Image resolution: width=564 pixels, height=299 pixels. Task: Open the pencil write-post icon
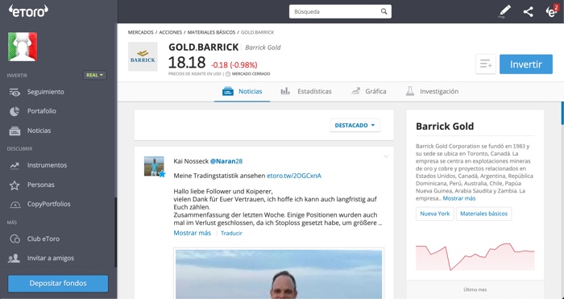504,11
